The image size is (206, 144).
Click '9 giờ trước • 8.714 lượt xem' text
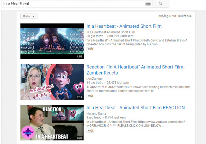[106, 118]
